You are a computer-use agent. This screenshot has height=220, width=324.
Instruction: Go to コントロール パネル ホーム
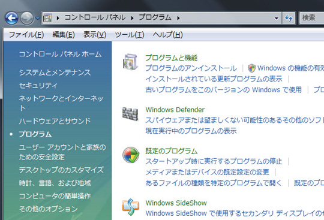[60, 54]
